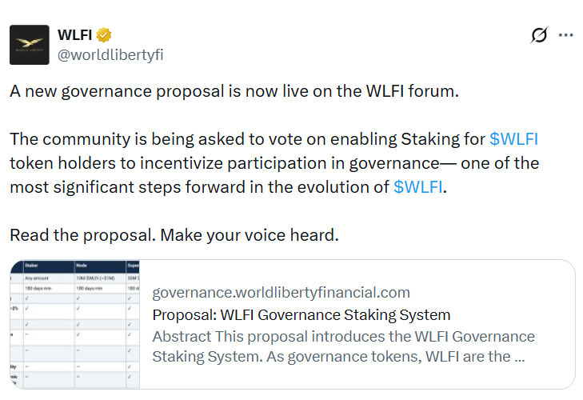
Task: Click the gold verified badge
Action: point(104,35)
